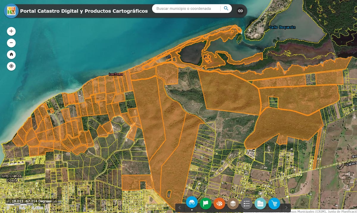Show the legend list widget

pos(247,203)
